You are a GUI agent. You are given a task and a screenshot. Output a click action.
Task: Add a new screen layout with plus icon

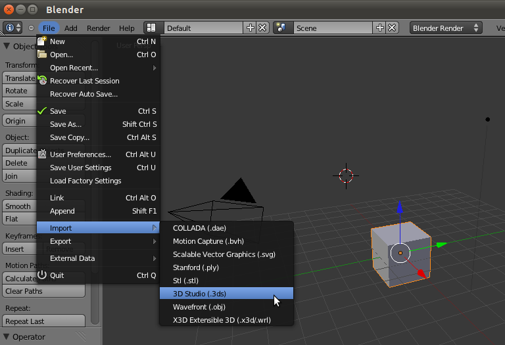click(x=251, y=28)
